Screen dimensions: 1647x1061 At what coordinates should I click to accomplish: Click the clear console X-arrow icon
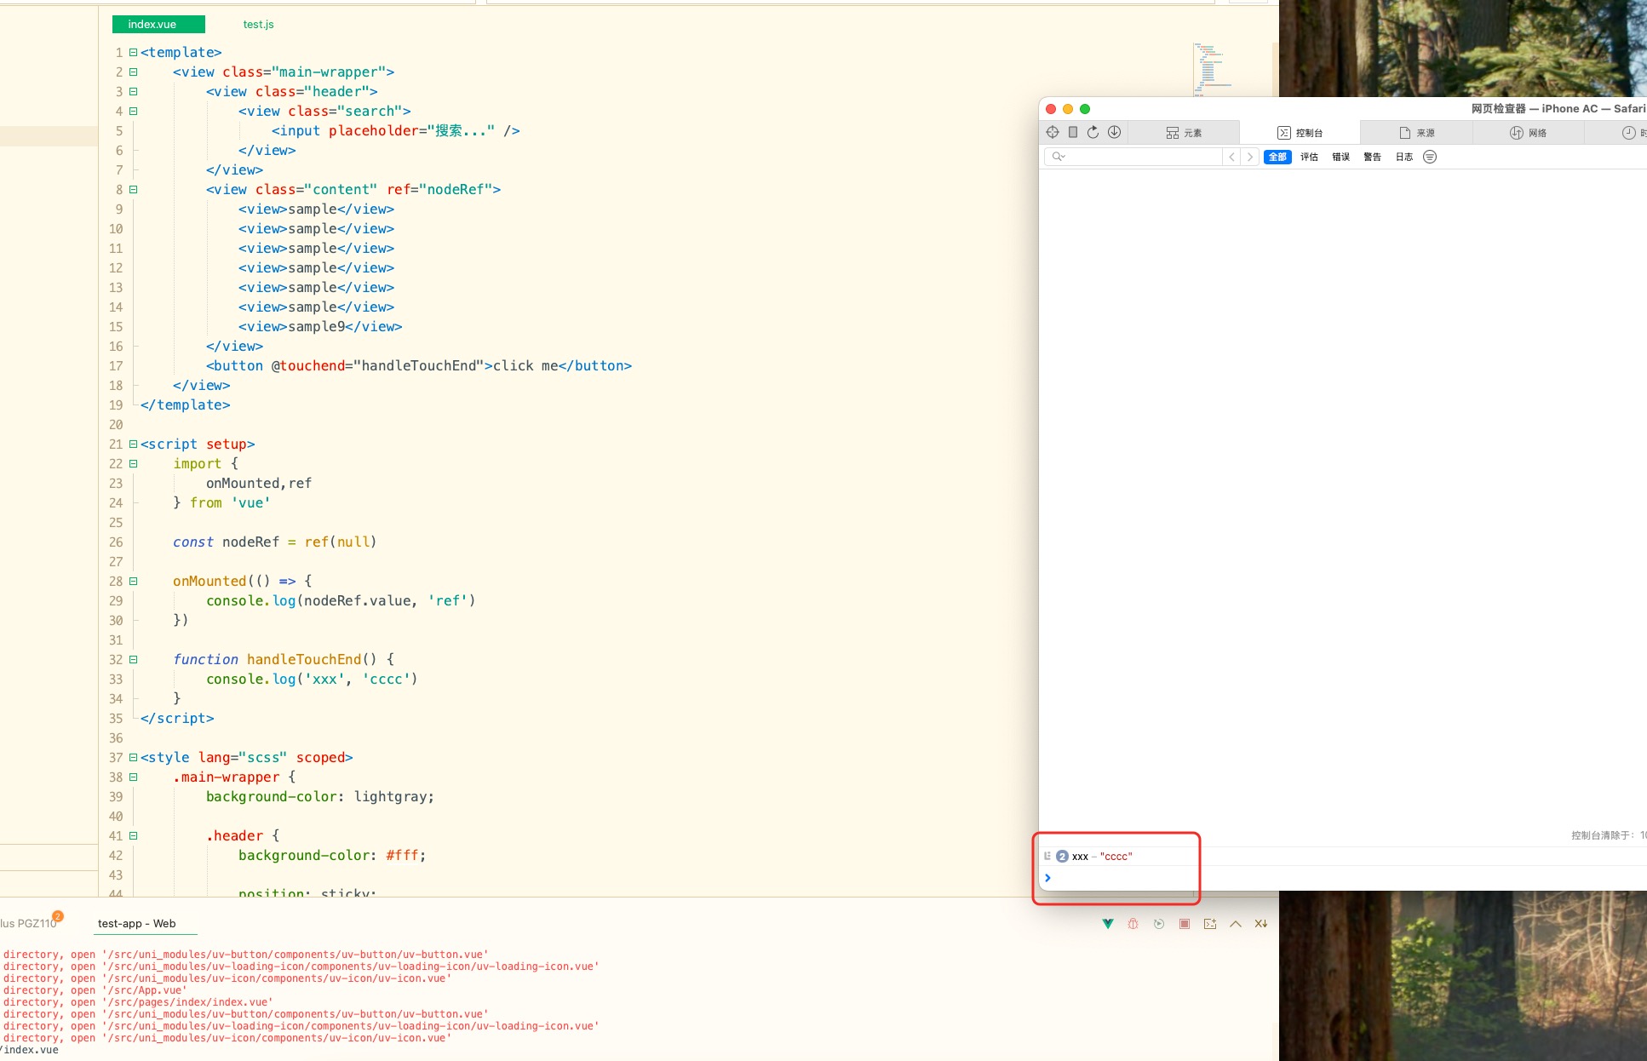(x=1261, y=924)
